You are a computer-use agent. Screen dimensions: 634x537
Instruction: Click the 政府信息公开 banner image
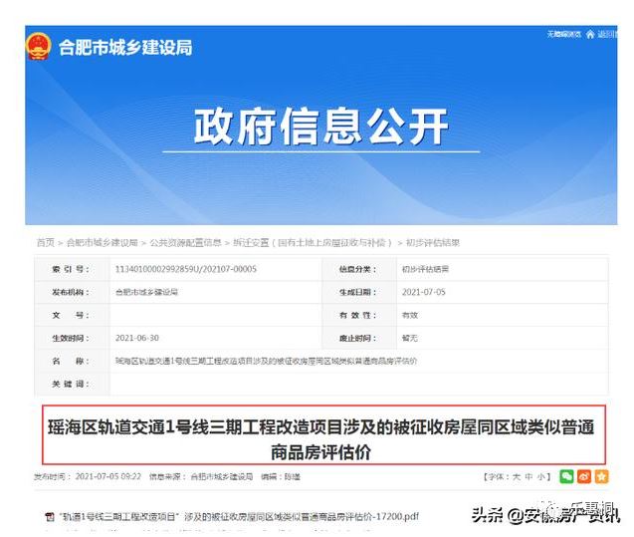(317, 130)
